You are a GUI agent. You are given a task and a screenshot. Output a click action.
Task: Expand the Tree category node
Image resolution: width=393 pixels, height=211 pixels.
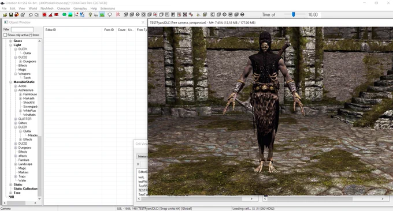(11, 193)
